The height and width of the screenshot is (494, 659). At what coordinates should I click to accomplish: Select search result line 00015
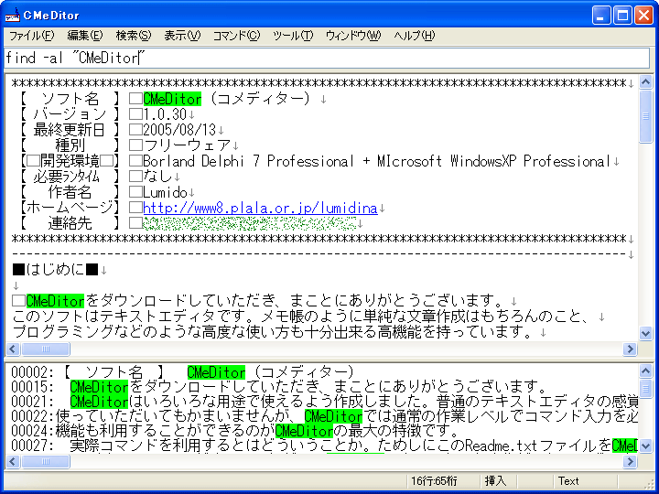tap(277, 387)
